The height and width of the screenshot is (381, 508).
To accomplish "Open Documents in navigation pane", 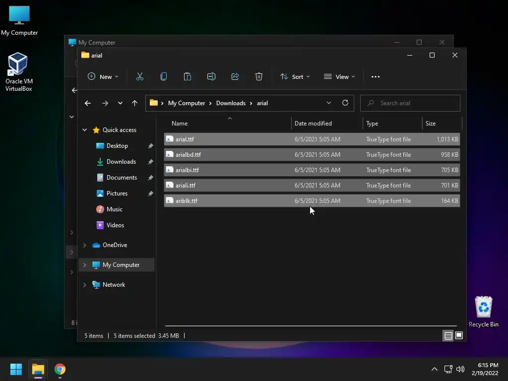I will [122, 178].
